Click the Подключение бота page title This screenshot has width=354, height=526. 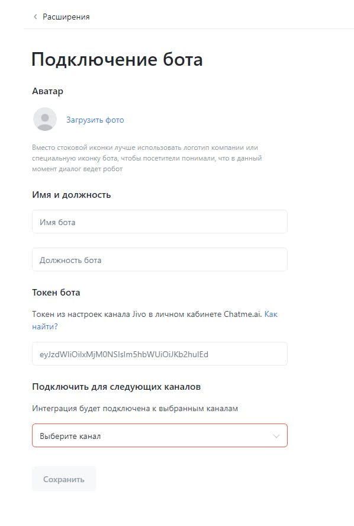click(117, 60)
